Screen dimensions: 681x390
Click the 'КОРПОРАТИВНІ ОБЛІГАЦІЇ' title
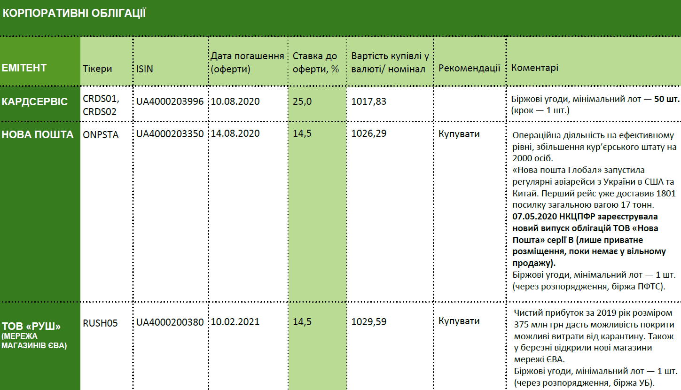pyautogui.click(x=74, y=13)
